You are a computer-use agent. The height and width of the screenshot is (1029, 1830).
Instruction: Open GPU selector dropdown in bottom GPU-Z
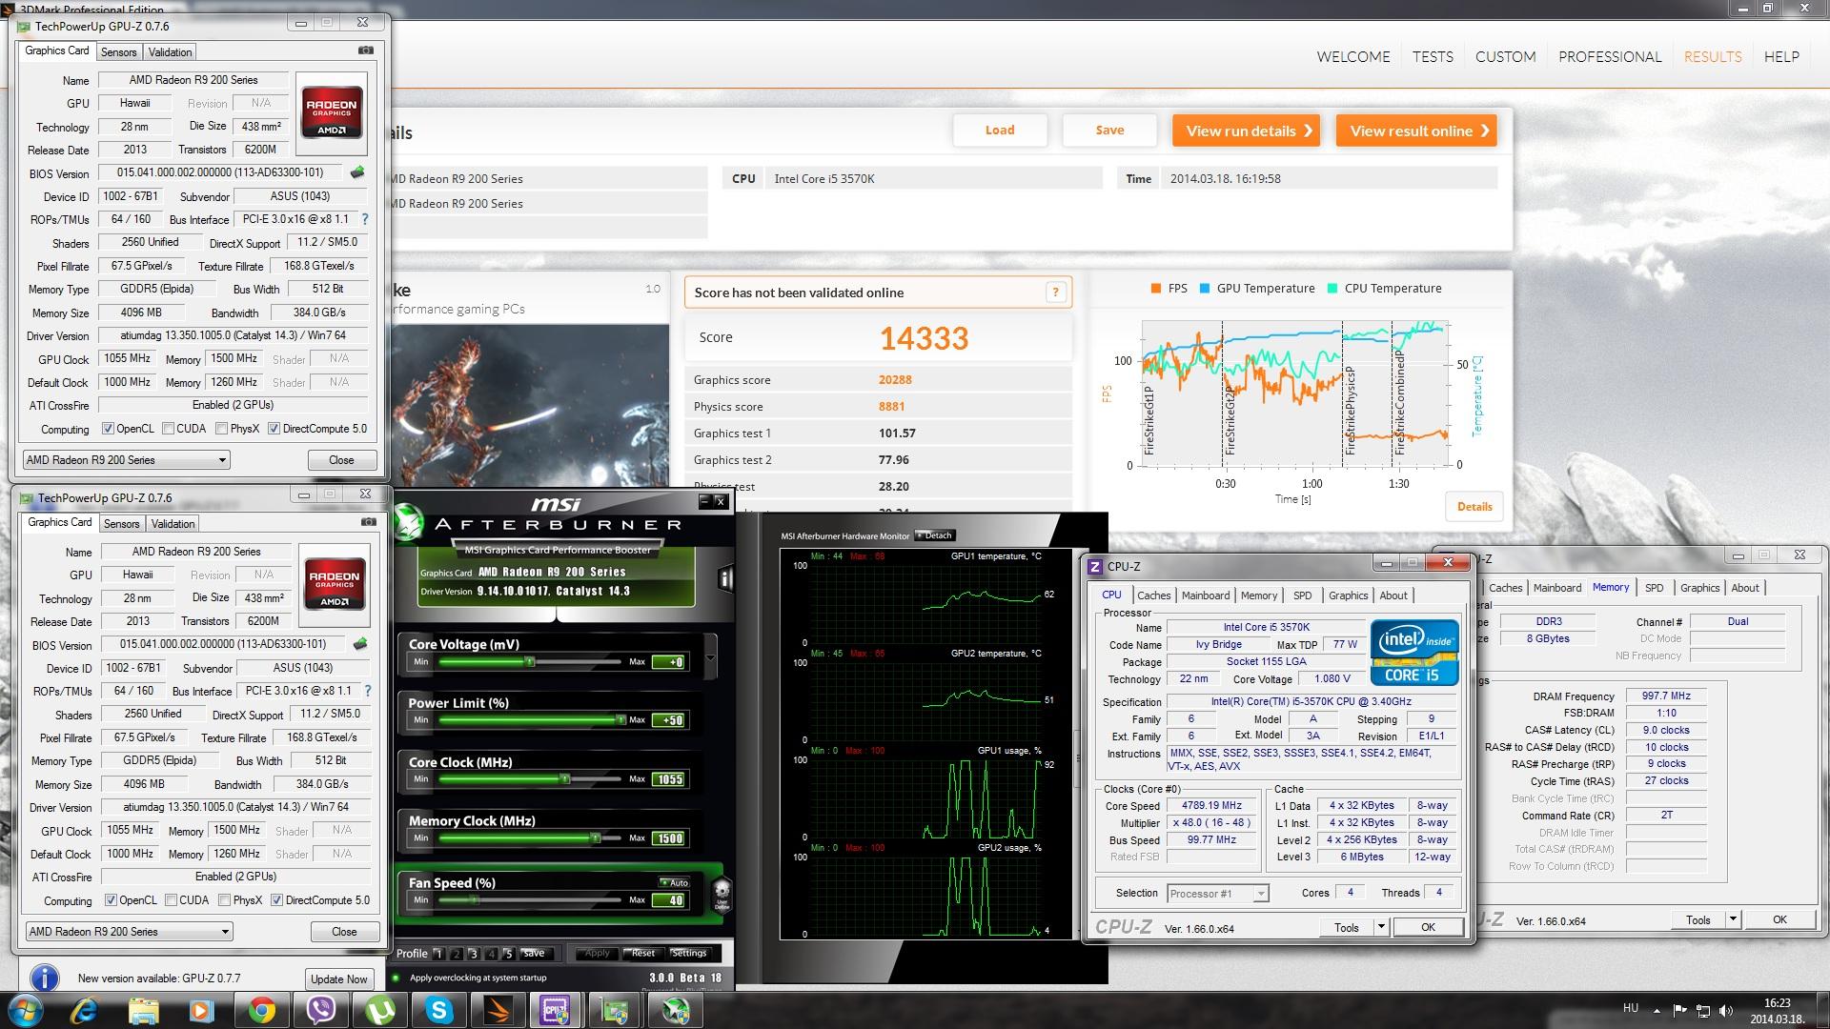click(x=129, y=932)
